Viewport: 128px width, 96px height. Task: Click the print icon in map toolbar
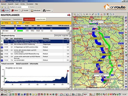coord(78,14)
